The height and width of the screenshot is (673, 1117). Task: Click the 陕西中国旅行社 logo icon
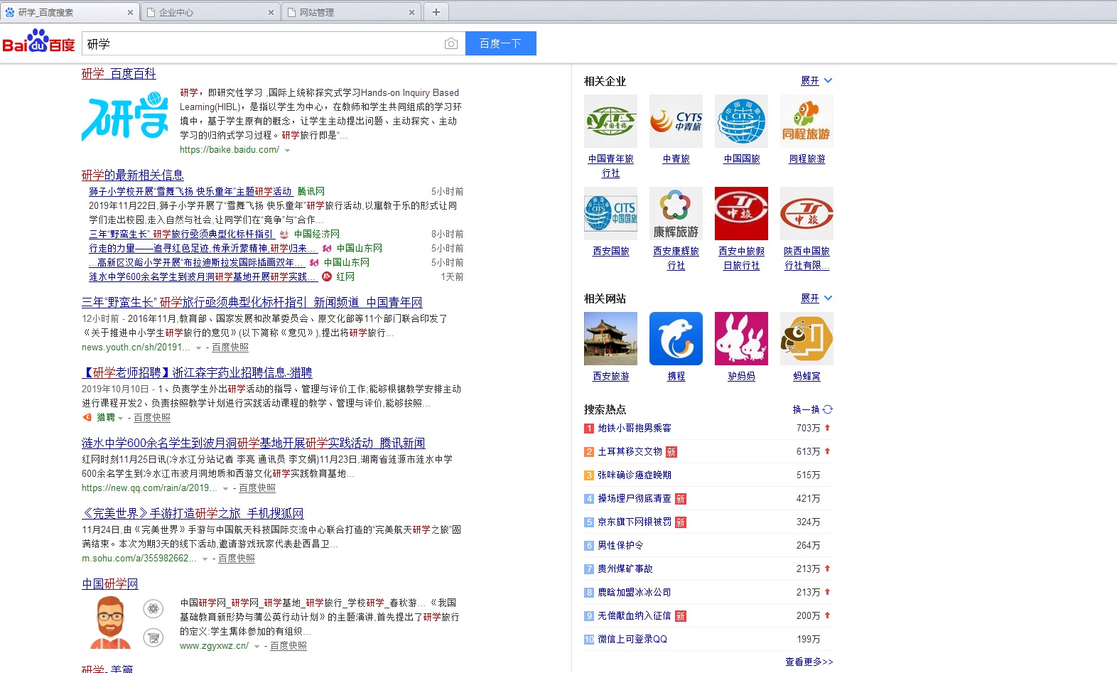[x=806, y=214]
